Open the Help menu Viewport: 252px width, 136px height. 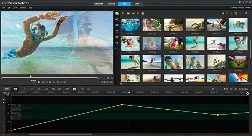click(x=30, y=8)
